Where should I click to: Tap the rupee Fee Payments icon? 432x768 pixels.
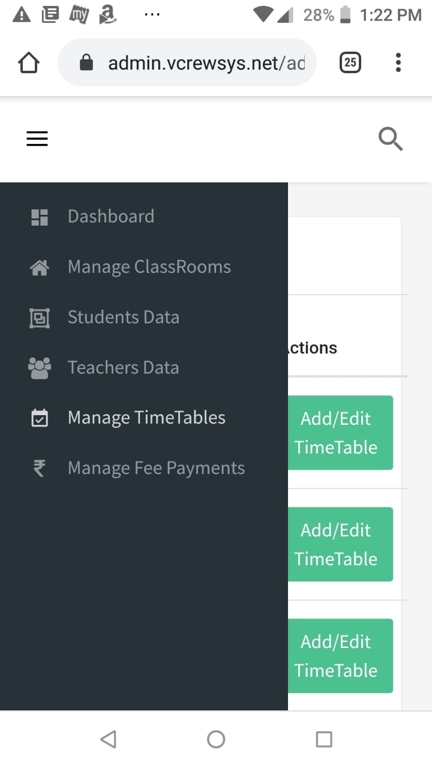(40, 469)
